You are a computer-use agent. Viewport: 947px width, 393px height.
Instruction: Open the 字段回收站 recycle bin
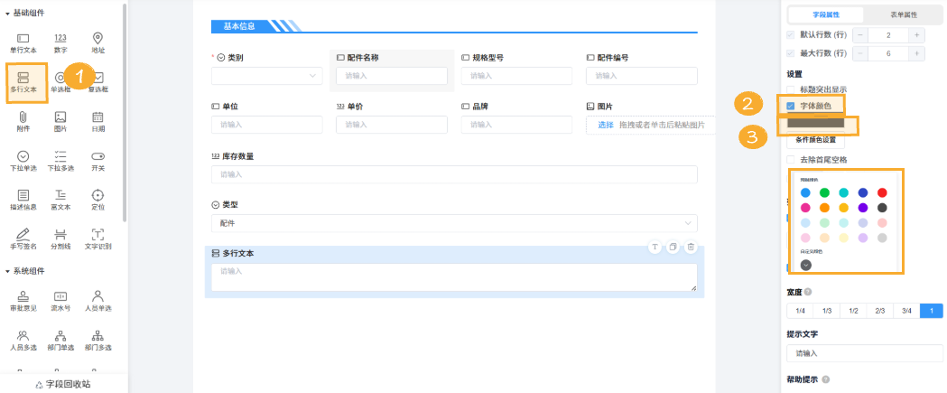tap(63, 384)
